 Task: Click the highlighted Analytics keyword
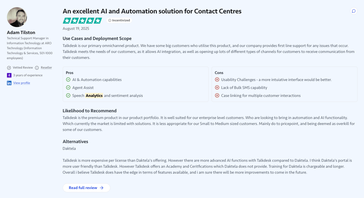point(94,96)
